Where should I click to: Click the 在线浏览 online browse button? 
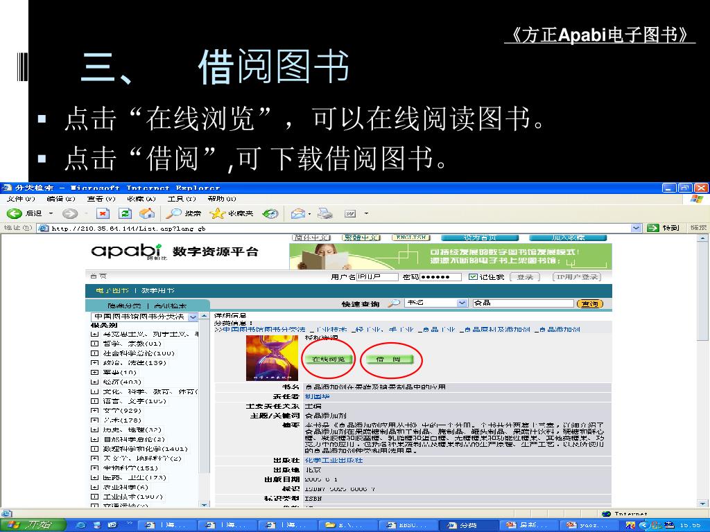(328, 360)
